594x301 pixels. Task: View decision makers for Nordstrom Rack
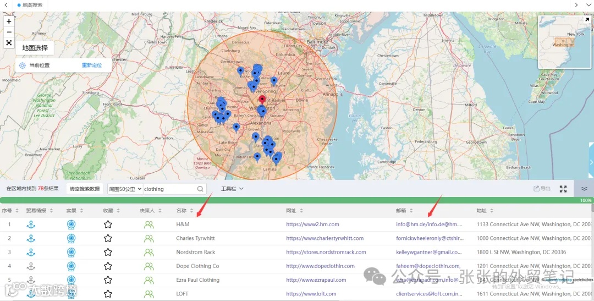(149, 253)
